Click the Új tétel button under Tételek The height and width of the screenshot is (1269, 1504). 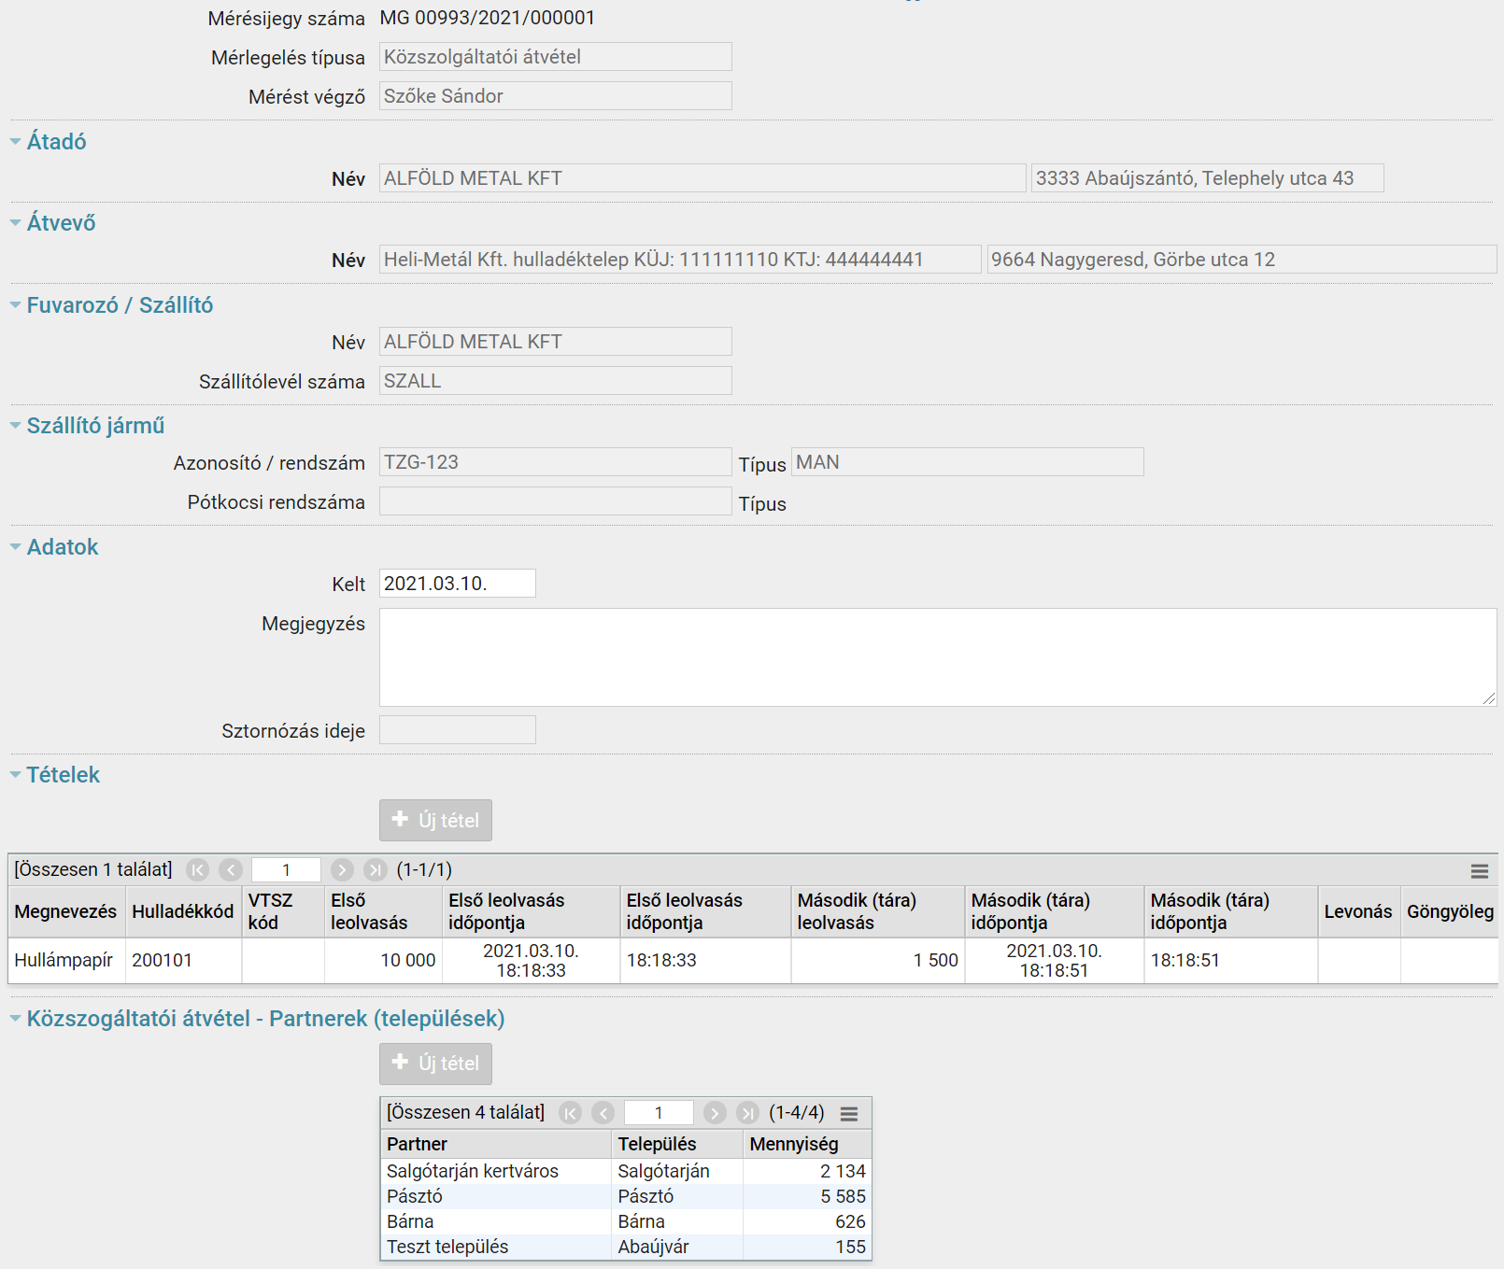[x=435, y=820]
